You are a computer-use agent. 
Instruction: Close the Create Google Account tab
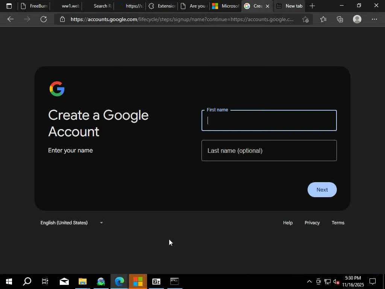(268, 6)
